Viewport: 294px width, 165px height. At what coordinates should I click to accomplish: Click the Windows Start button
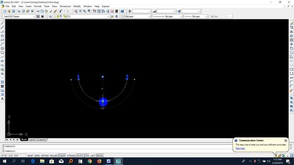[x=5, y=161]
